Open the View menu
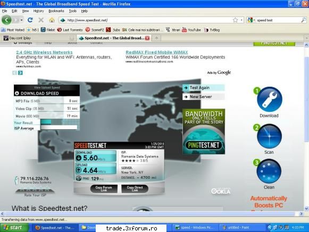The height and width of the screenshot is (232, 309). coord(25,11)
